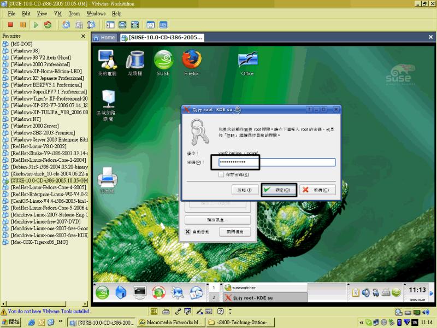
Task: Click the home folder icon in KDE panel
Action: click(x=121, y=292)
